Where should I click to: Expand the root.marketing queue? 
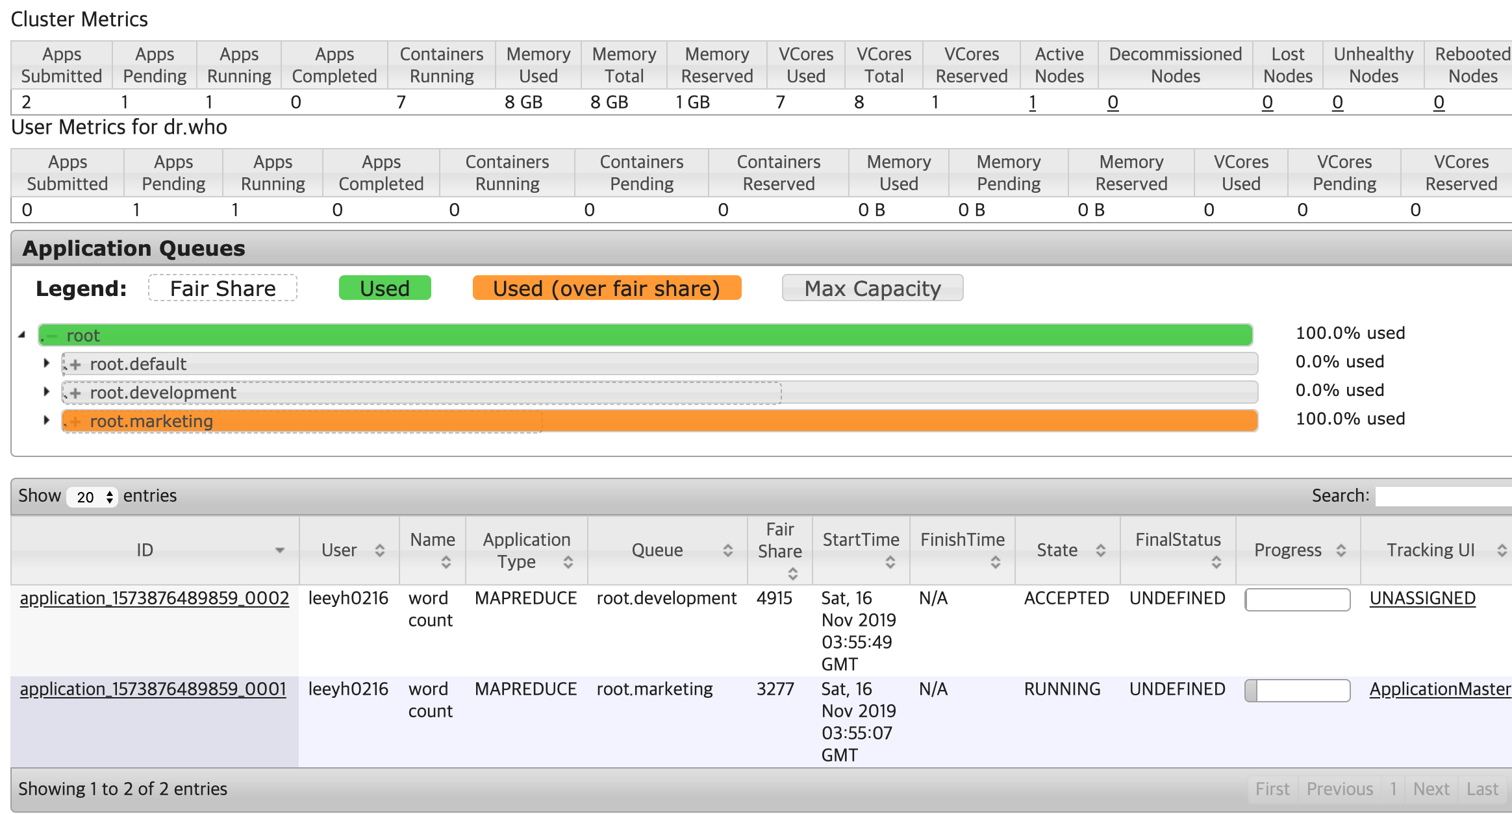(47, 421)
